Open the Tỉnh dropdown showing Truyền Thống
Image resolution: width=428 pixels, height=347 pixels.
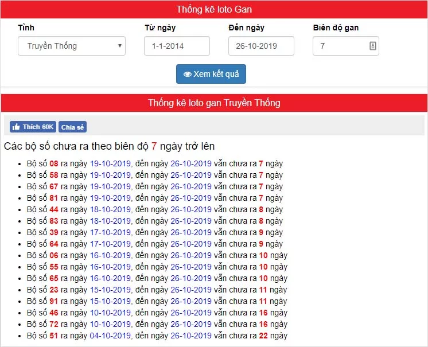(71, 46)
